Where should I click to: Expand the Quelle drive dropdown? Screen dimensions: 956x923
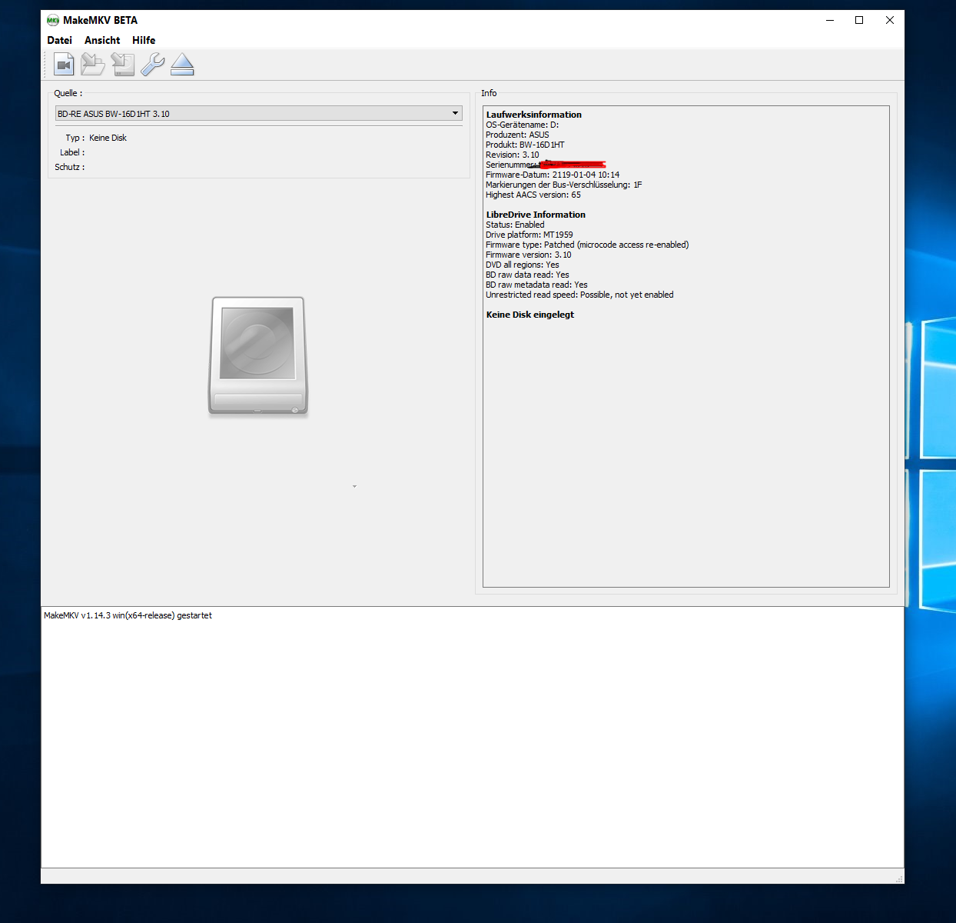[455, 114]
